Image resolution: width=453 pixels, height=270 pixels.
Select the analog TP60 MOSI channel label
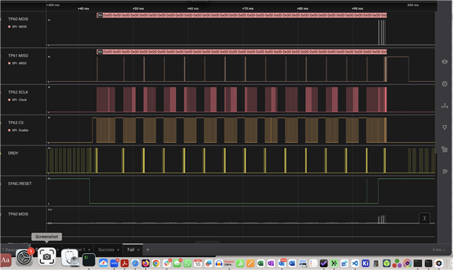(x=18, y=214)
